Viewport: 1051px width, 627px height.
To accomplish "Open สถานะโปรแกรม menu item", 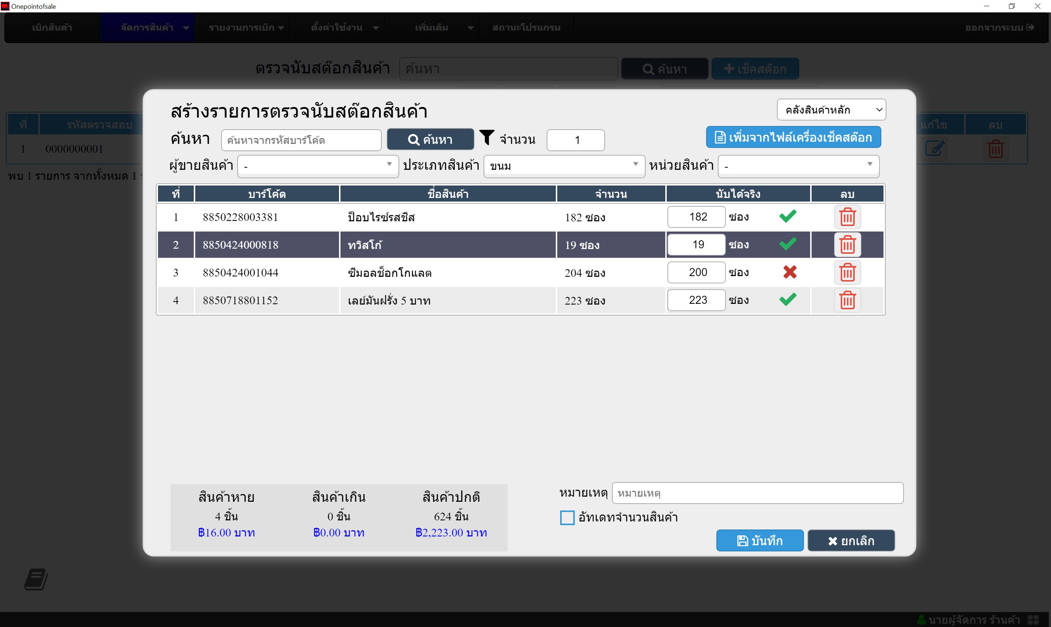I will click(526, 28).
